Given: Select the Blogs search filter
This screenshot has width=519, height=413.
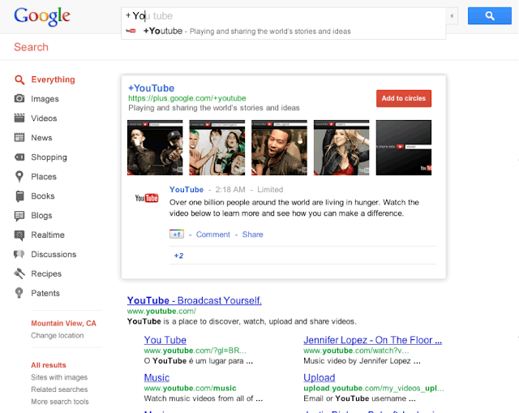Looking at the screenshot, I should [x=41, y=216].
